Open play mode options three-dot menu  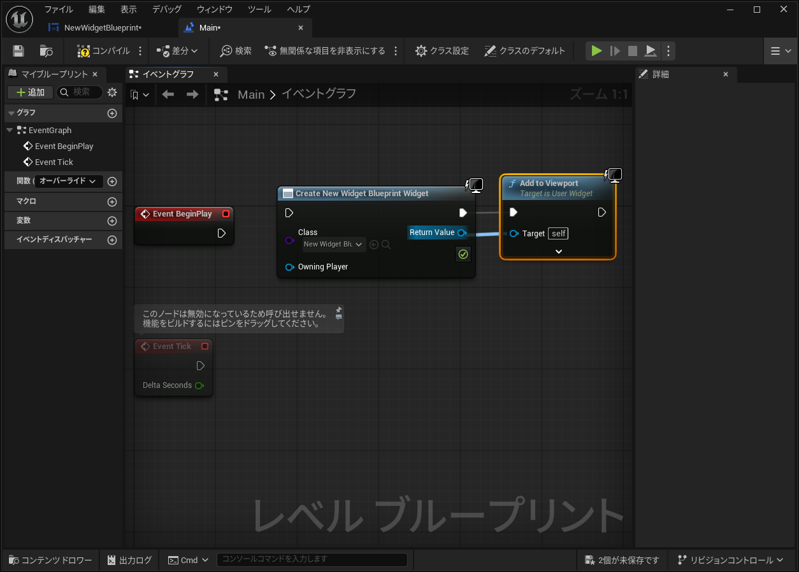point(668,51)
